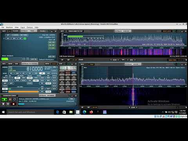Stop the recorder playback
This screenshot has width=188, height=141.
click(x=3, y=104)
